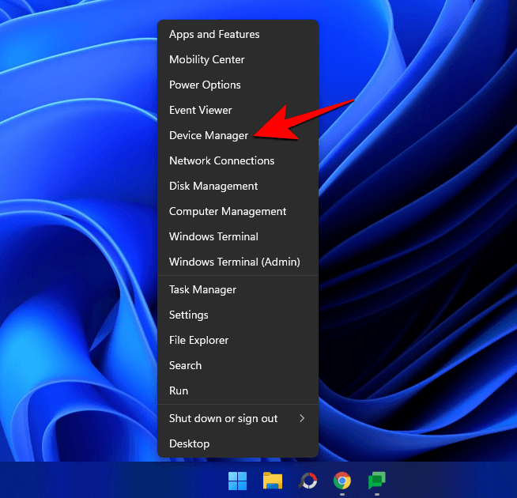Click Settings in the context menu

(x=189, y=315)
